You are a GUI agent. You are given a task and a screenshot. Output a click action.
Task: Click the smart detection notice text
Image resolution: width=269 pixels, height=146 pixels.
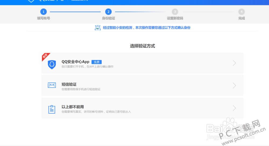coord(147,28)
